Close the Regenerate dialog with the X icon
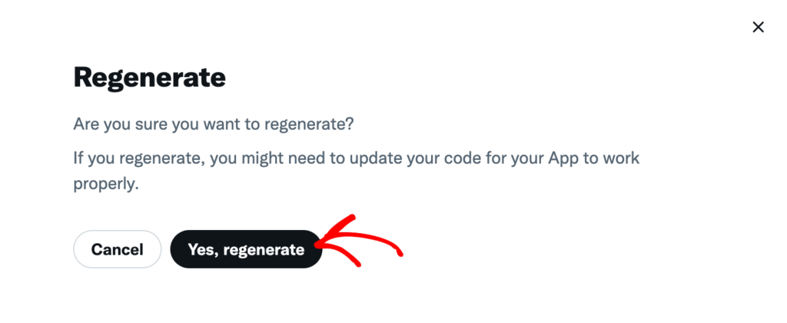 pyautogui.click(x=758, y=27)
